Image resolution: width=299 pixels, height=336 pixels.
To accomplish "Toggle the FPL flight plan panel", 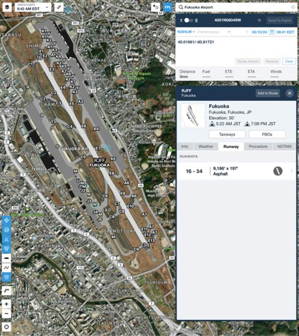I will point(168,7).
